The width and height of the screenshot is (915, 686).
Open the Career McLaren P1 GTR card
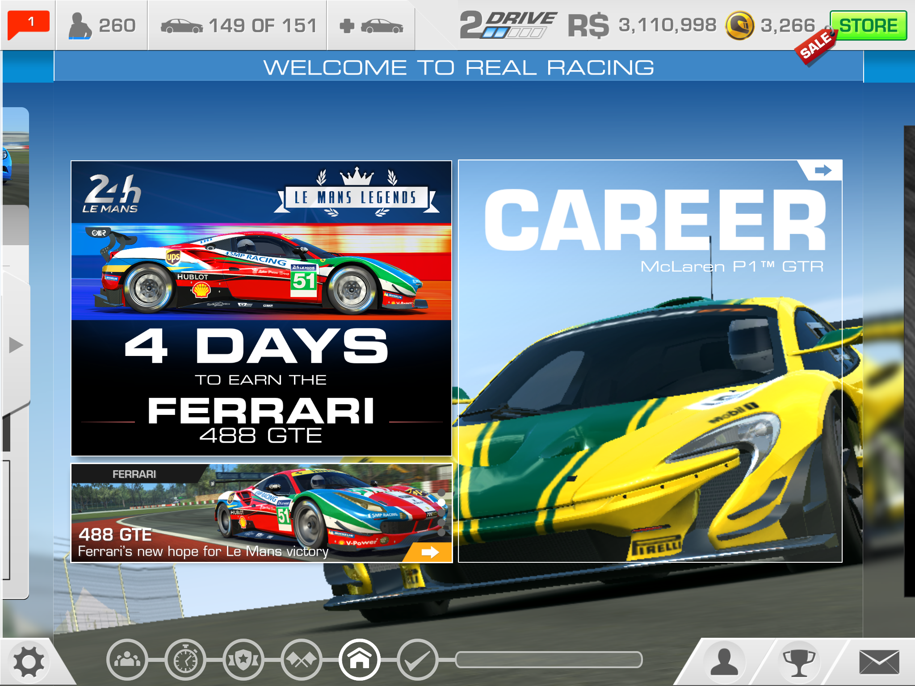click(650, 361)
